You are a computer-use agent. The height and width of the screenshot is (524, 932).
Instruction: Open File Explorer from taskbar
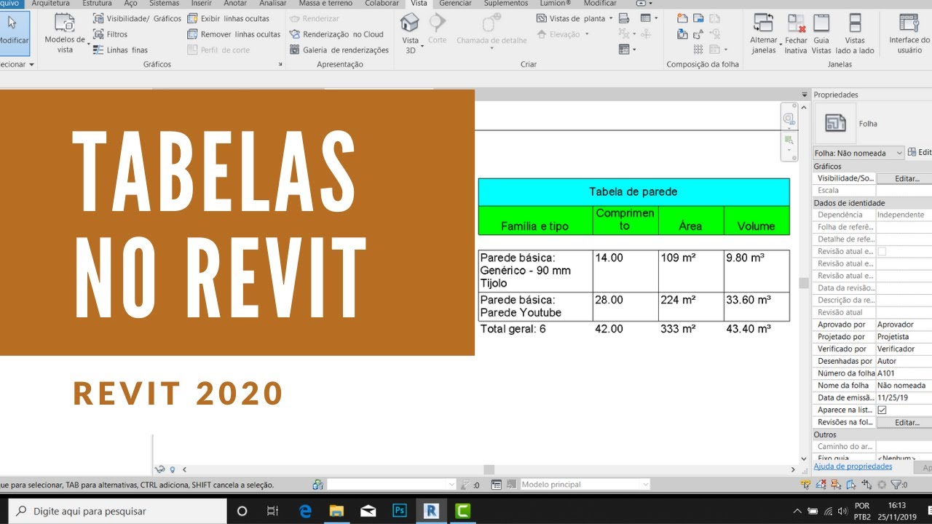336,511
